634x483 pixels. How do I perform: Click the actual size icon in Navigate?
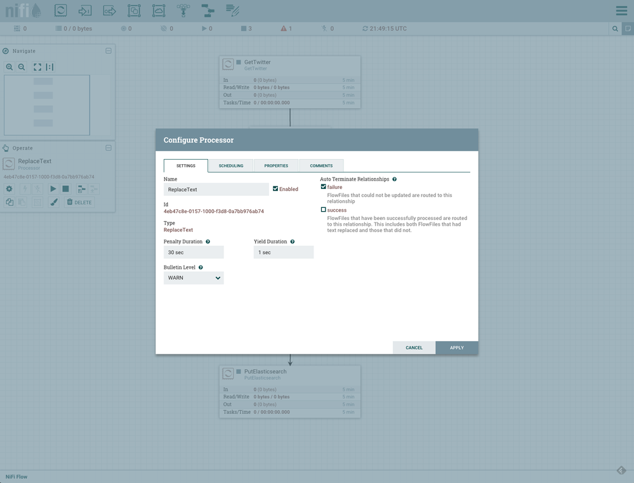point(50,67)
